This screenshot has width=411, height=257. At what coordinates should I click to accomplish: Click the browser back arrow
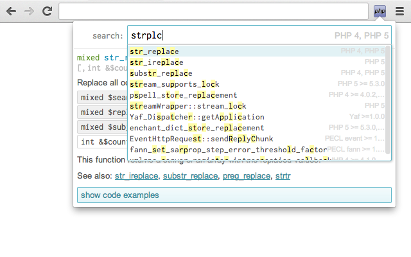click(x=11, y=12)
